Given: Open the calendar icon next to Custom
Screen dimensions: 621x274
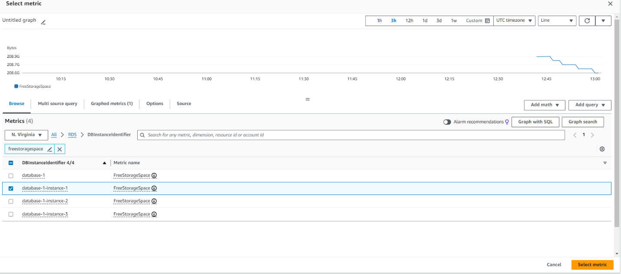Looking at the screenshot, I should click(x=487, y=20).
